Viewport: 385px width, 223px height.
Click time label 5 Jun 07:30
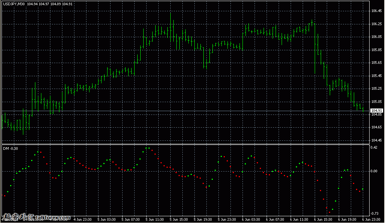click(x=130, y=220)
